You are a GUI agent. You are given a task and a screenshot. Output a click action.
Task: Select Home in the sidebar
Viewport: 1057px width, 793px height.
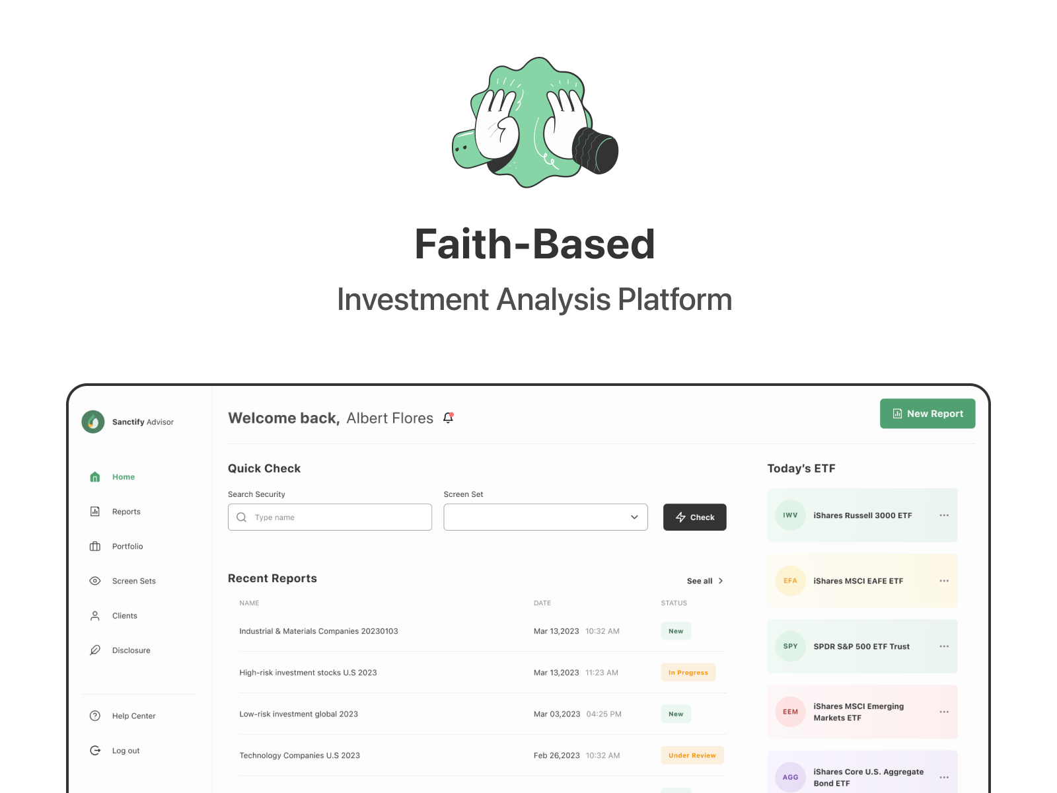coord(94,476)
